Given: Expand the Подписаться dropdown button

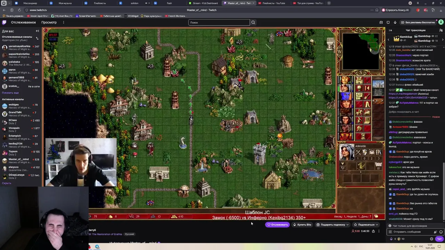Looking at the screenshot, I should coord(377,225).
